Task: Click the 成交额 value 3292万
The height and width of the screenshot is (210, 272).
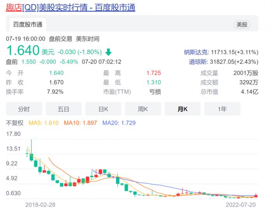Action: (x=249, y=82)
